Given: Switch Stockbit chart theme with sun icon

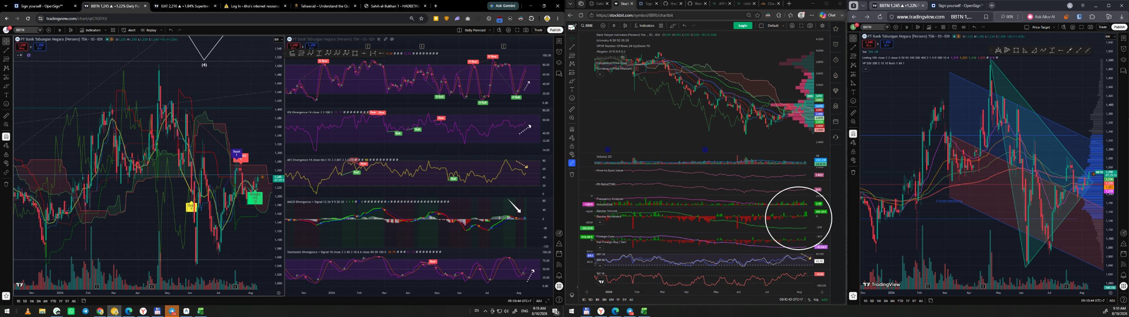Looking at the screenshot, I should tap(822, 26).
